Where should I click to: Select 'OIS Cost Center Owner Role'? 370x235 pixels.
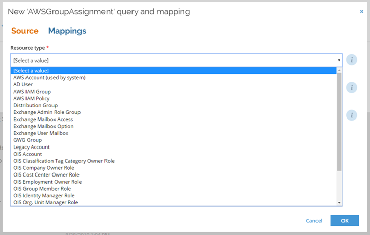(x=174, y=174)
